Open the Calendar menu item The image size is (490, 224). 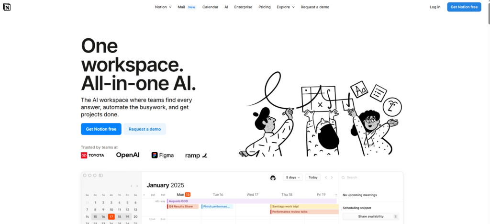[x=210, y=7]
